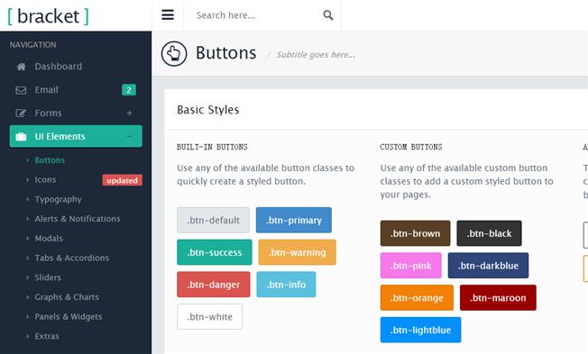Open the Sliders submenu item

click(48, 277)
